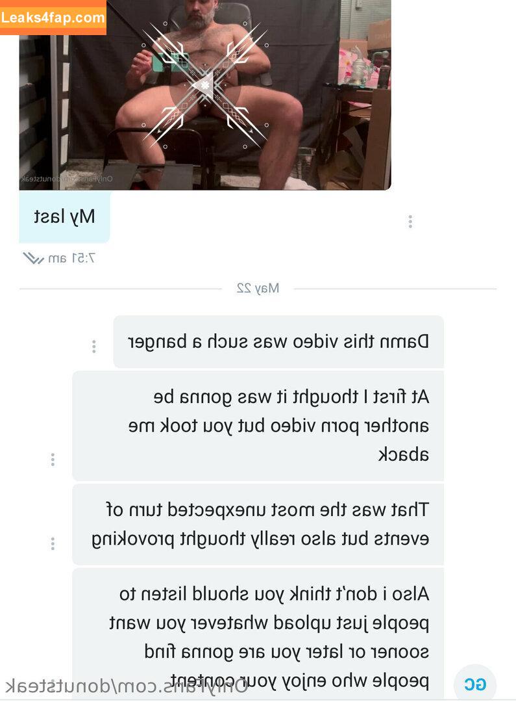
Task: Play the video using the center play icon
Action: click(x=205, y=84)
